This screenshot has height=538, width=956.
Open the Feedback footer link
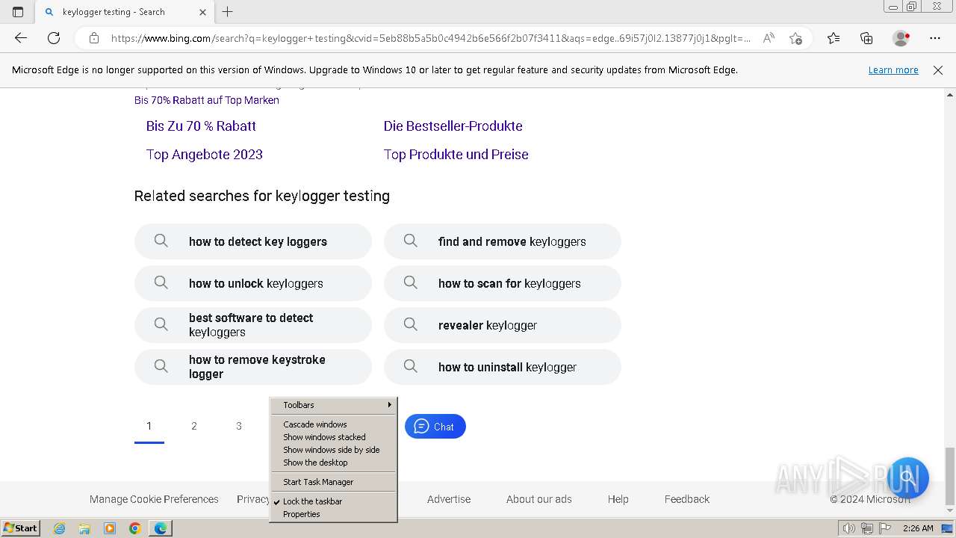687,499
